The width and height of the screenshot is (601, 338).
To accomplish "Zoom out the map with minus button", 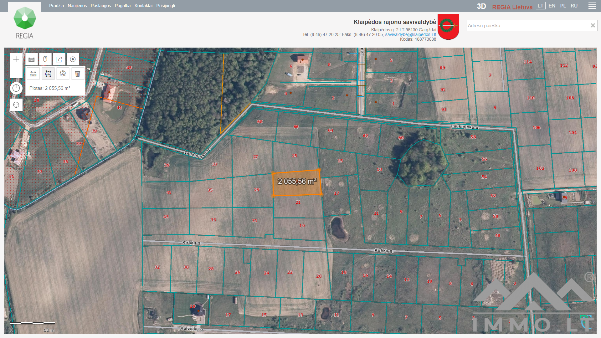I will (16, 72).
